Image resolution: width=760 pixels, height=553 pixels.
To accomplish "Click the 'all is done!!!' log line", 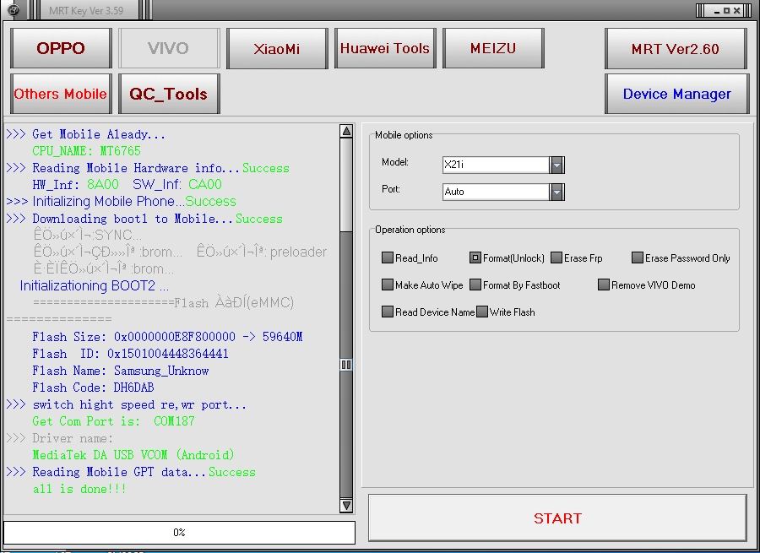I will [x=79, y=489].
